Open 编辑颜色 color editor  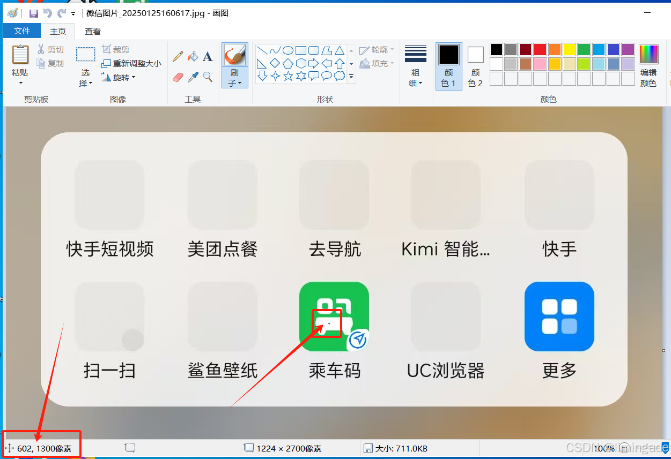coord(648,66)
